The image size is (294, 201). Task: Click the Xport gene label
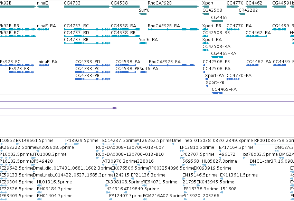(x=208, y=3)
